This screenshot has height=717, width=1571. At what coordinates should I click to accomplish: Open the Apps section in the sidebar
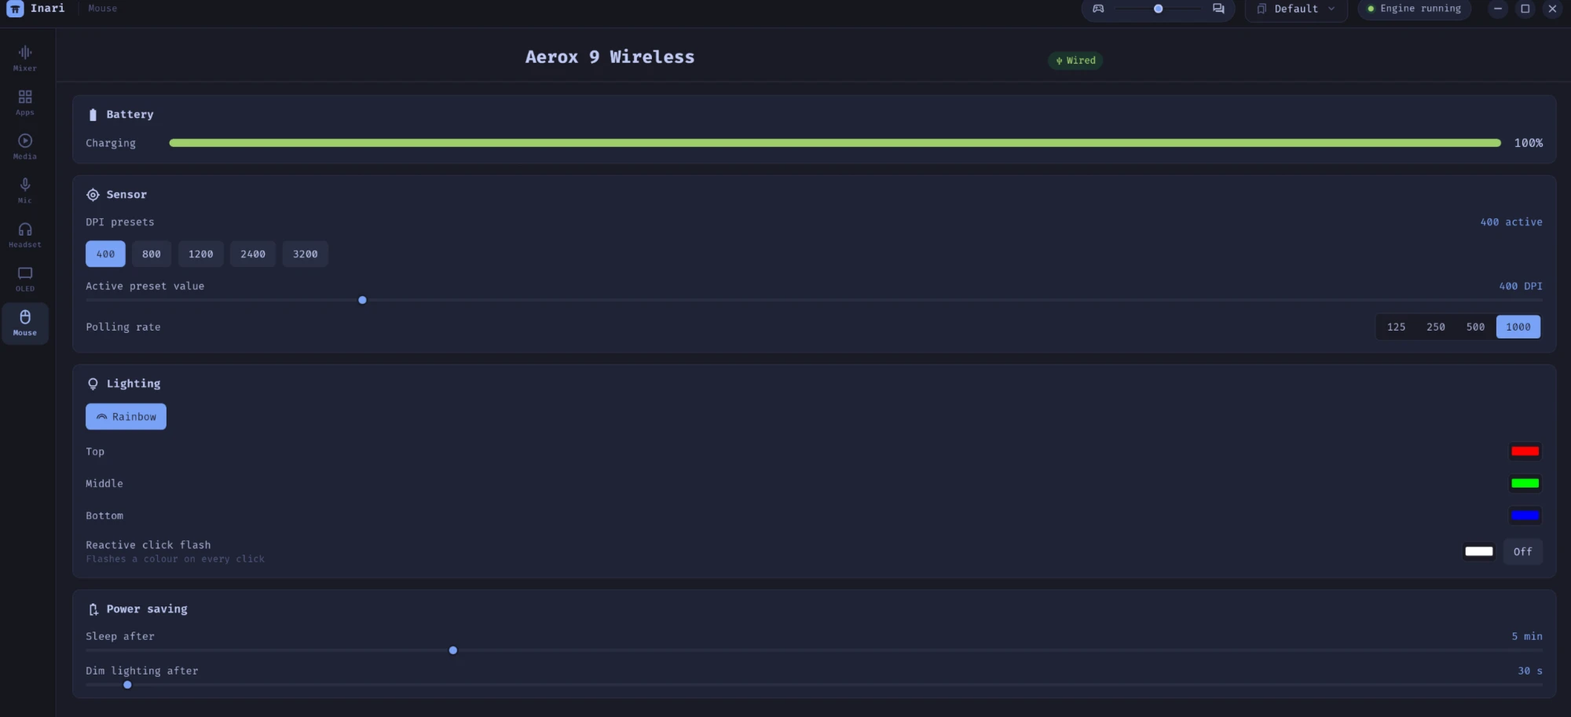click(25, 102)
